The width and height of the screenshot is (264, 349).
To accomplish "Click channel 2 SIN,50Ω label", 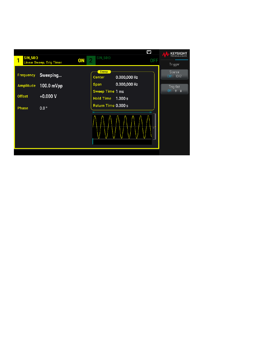I will click(103, 58).
